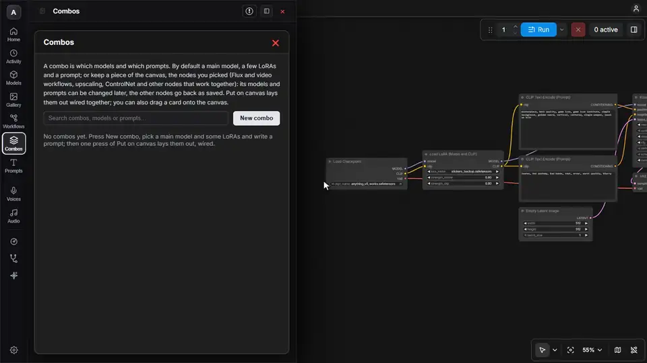647x363 pixels.
Task: Click the exclamation info icon in the Combos header
Action: (x=249, y=11)
